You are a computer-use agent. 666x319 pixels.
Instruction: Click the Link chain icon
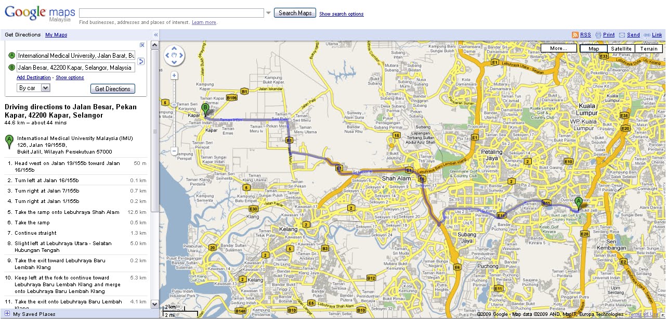pyautogui.click(x=647, y=35)
